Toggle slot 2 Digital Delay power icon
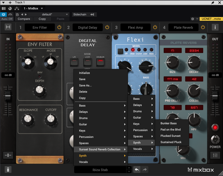The image size is (223, 176). [x=107, y=27]
